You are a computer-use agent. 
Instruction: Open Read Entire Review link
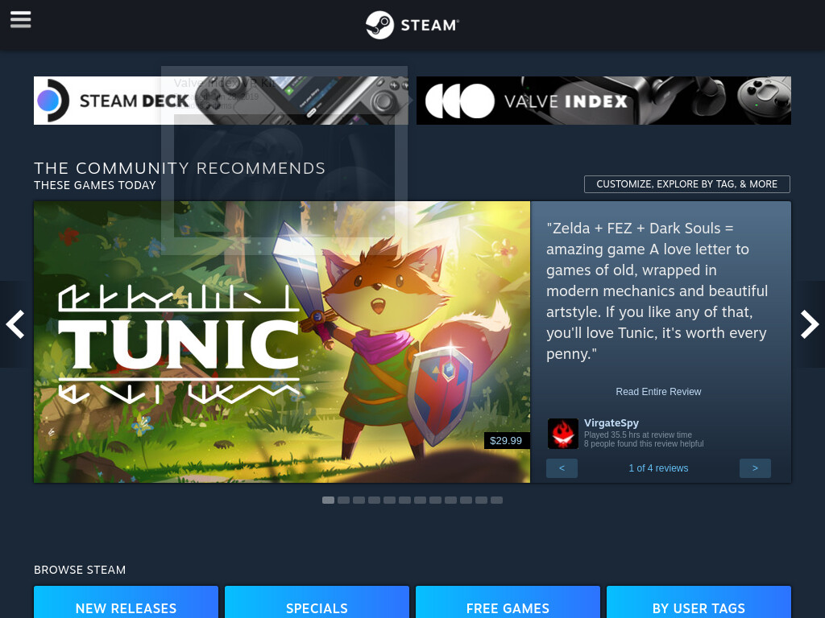click(658, 392)
